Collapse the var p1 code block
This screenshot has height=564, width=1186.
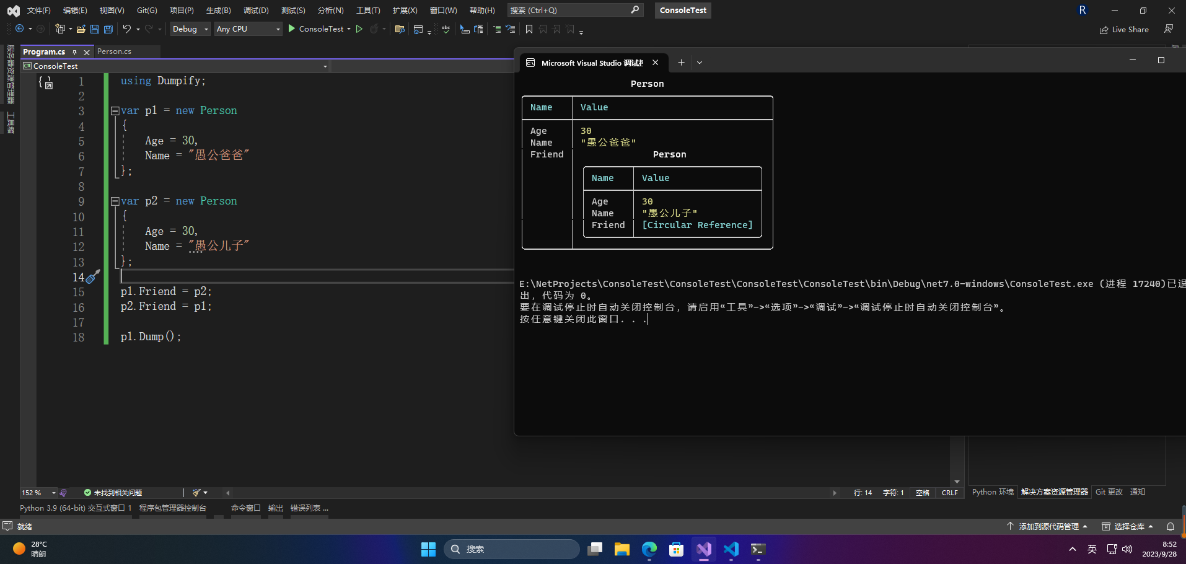click(115, 111)
